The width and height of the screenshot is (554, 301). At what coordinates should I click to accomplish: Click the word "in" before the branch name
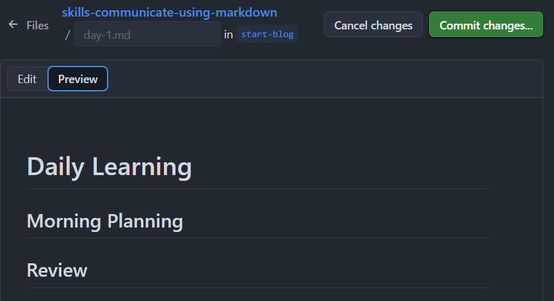coord(228,35)
